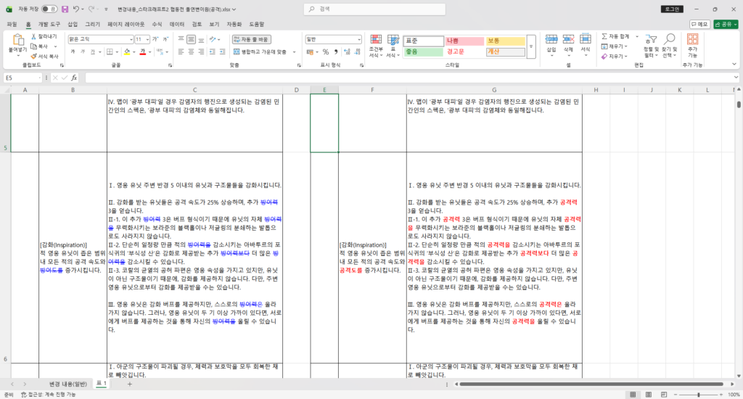Click the Save icon in title bar

[x=65, y=9]
